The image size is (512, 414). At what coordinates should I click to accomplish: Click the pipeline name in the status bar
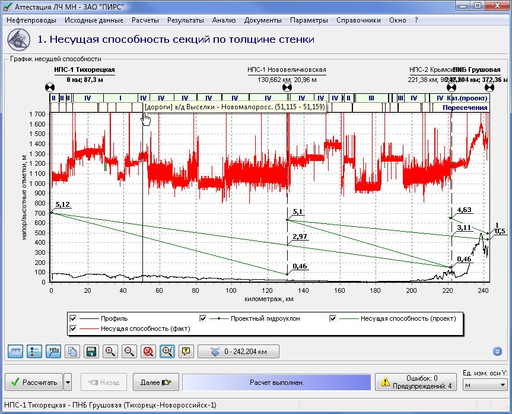coord(110,406)
